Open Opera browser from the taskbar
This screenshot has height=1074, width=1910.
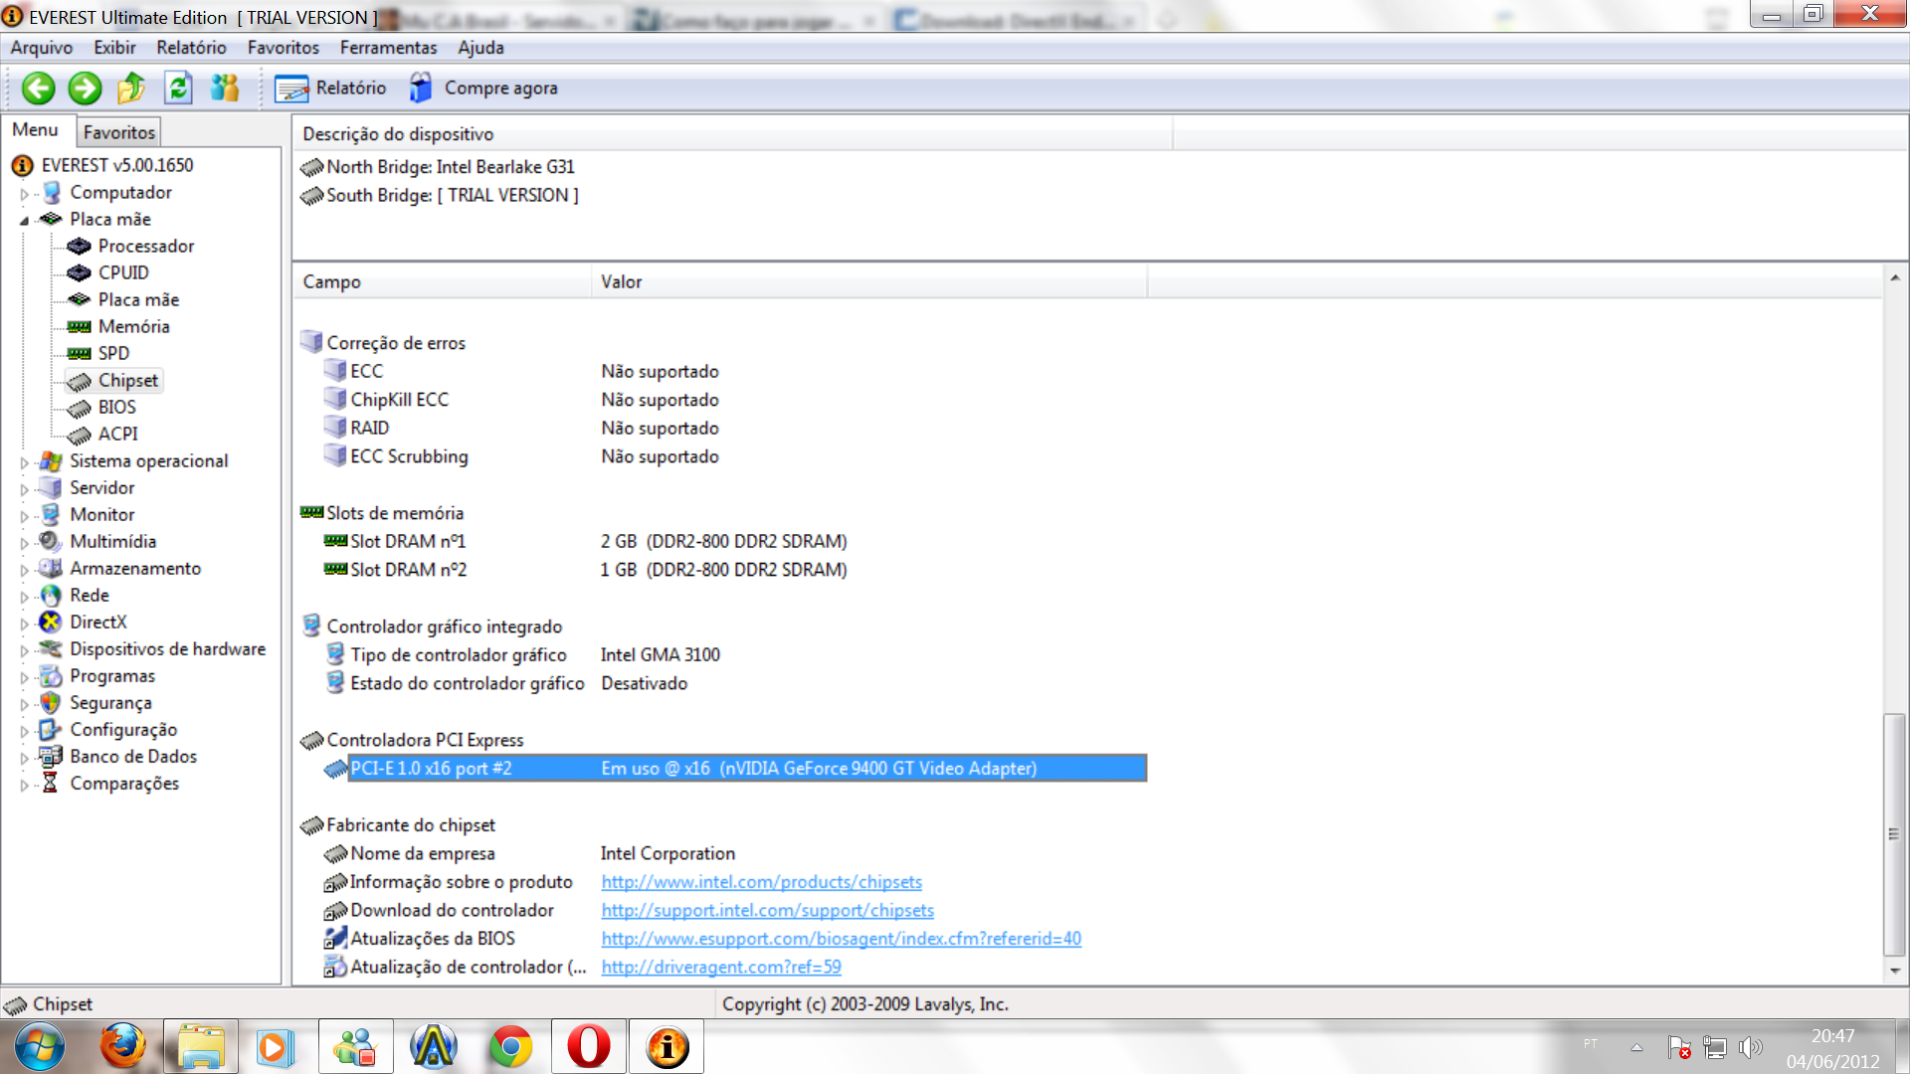pos(589,1046)
